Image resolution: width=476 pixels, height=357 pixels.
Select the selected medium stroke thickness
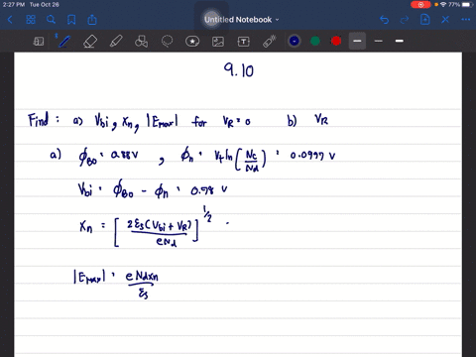[x=357, y=41]
